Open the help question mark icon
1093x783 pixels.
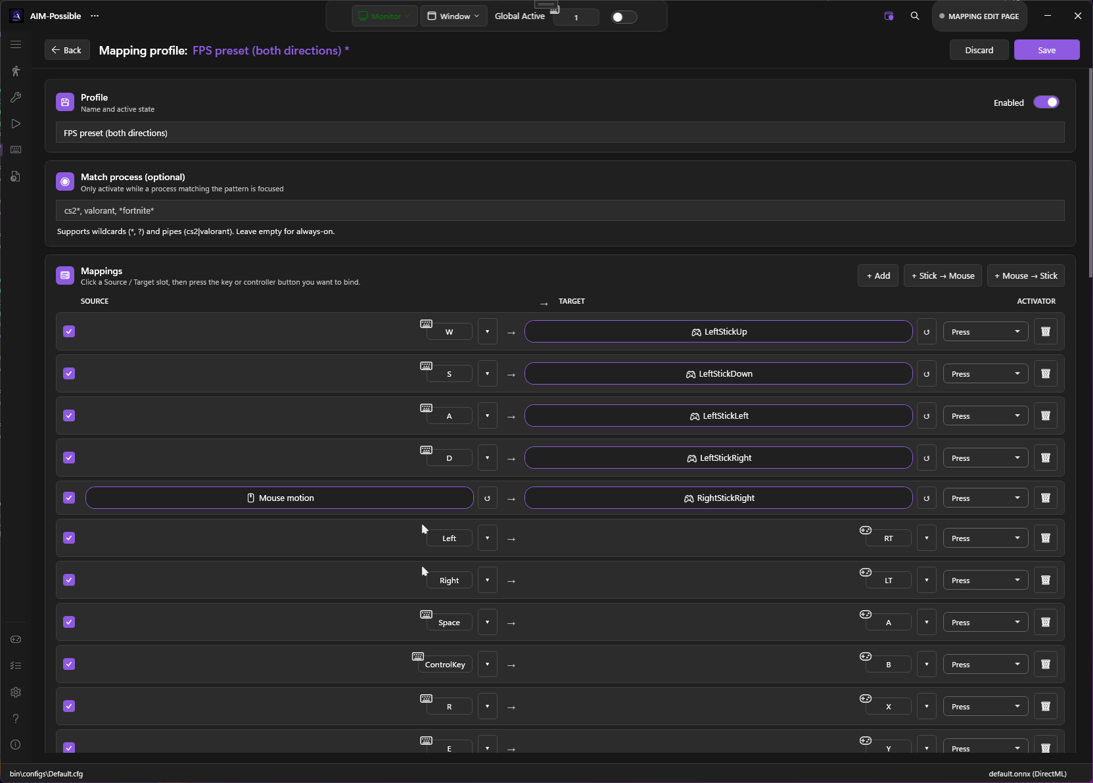pos(16,719)
